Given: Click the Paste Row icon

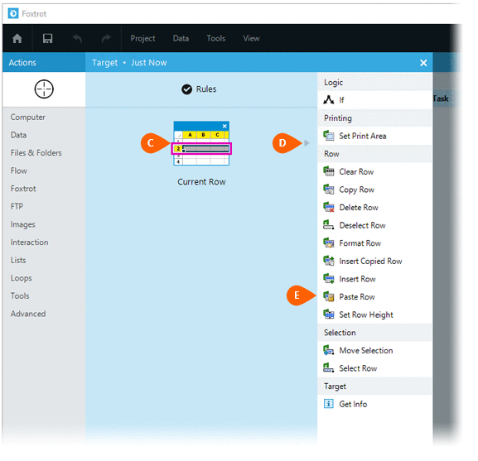Looking at the screenshot, I should pyautogui.click(x=329, y=296).
